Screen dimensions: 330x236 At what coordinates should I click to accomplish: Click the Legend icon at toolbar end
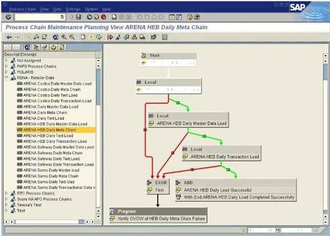(164, 37)
